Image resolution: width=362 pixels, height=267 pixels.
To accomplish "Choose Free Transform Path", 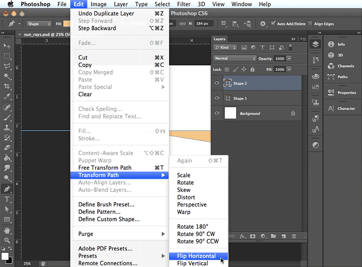I will (119, 167).
